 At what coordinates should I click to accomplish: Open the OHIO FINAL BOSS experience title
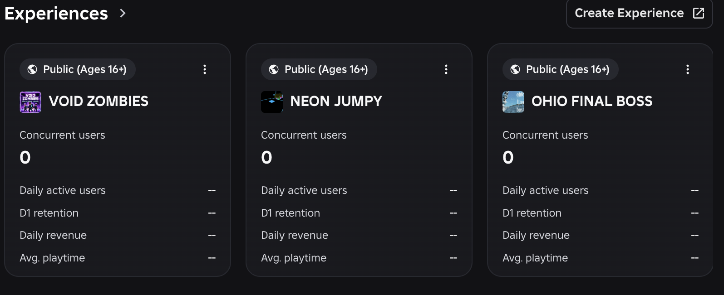592,102
